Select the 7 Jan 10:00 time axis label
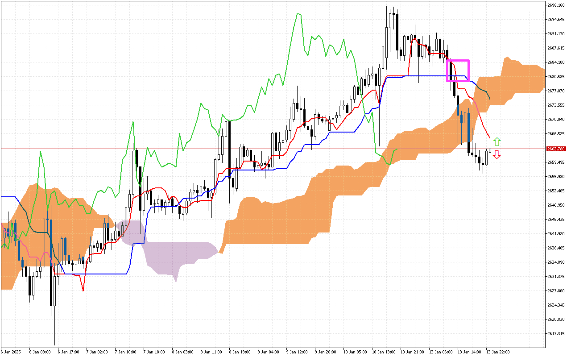The width and height of the screenshot is (571, 357). (x=125, y=352)
